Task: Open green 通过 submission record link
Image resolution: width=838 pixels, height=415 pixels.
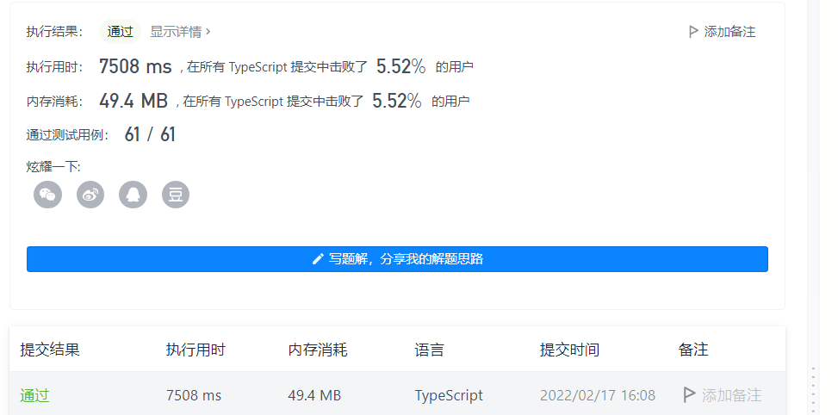Action: [34, 396]
